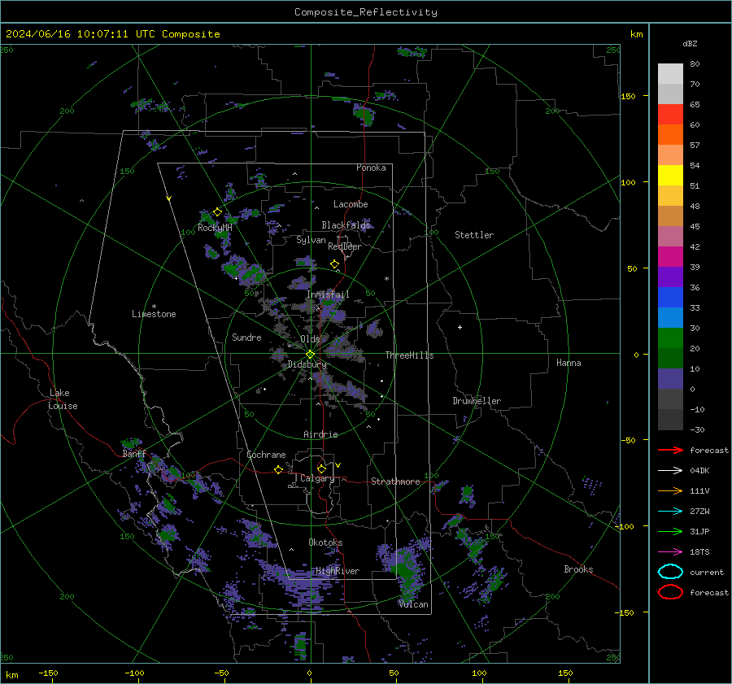
Task: Click the green dBZ swatch between 30 and 20
Action: coord(670,338)
